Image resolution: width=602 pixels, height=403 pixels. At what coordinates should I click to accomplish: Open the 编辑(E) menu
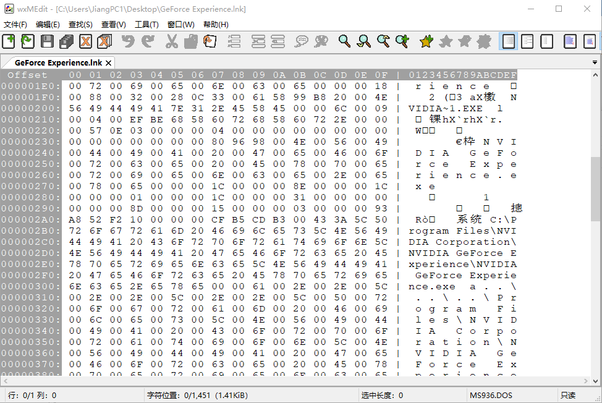tap(48, 25)
